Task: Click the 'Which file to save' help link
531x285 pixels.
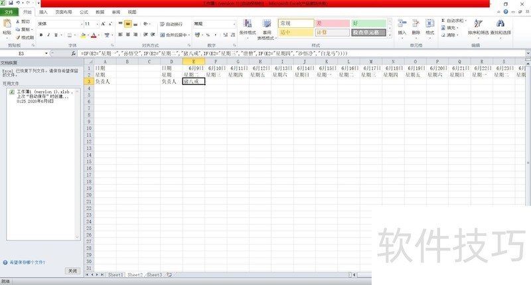Action: (27, 262)
